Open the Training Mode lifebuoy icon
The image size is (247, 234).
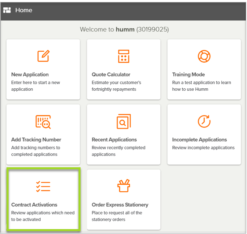204,56
